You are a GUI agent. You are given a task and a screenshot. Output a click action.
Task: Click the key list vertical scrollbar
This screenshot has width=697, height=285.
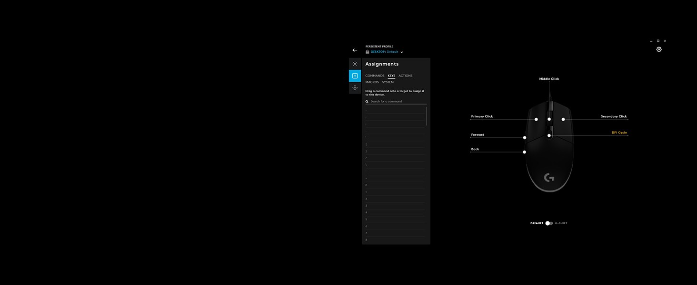(x=426, y=116)
